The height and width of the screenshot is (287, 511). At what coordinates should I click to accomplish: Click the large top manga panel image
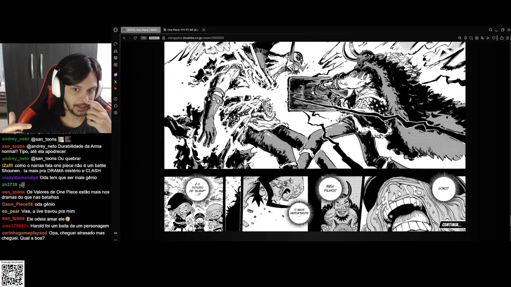(x=315, y=105)
